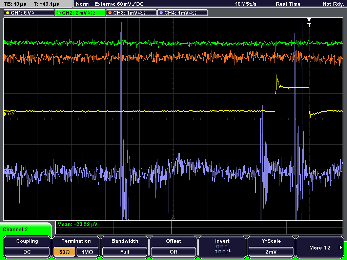The image size is (347, 260).
Task: Select 50Ω termination
Action: click(x=64, y=252)
